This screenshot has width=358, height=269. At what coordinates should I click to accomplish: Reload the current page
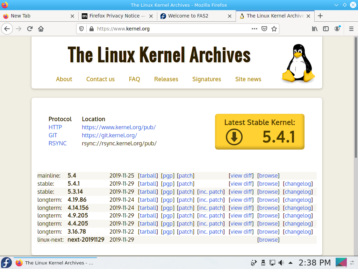pos(30,29)
